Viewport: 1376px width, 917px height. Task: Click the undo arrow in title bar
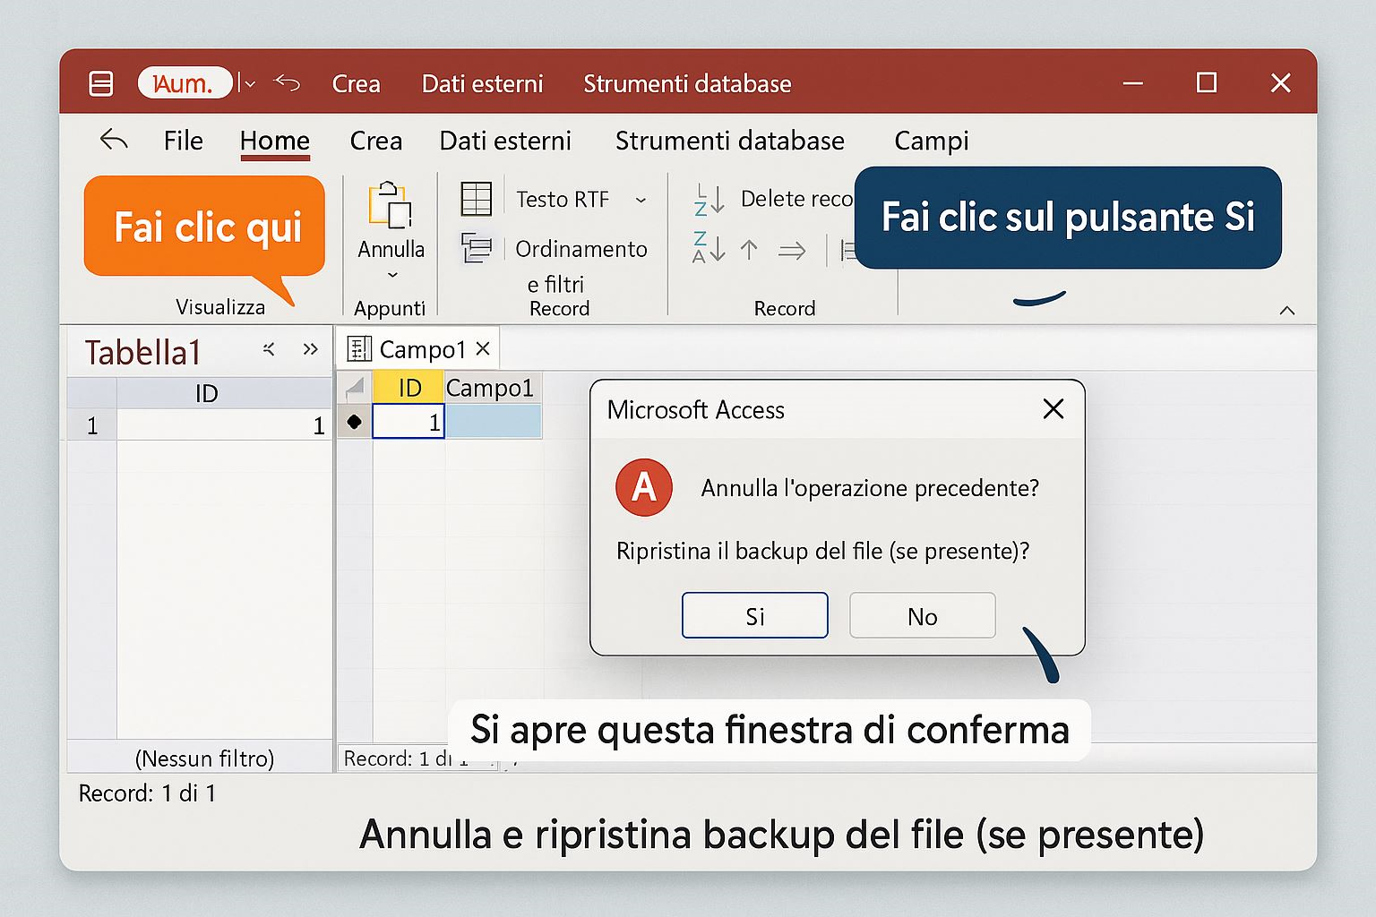point(288,83)
